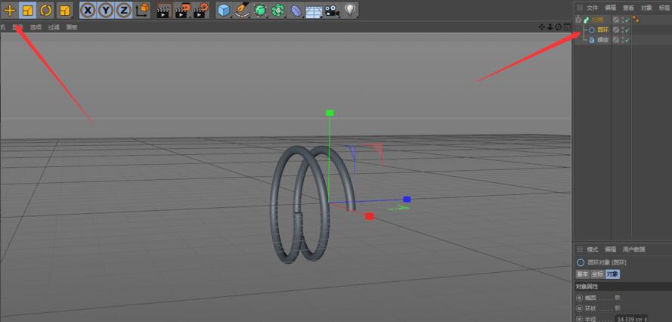Select the Move tool in toolbar
The image size is (672, 322).
coord(9,11)
